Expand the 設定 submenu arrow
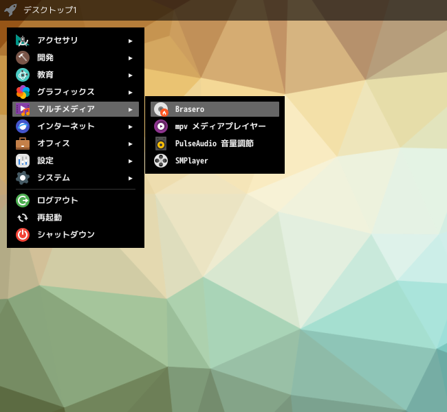 (x=130, y=161)
